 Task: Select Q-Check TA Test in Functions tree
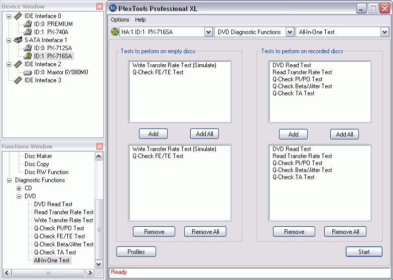[55, 252]
